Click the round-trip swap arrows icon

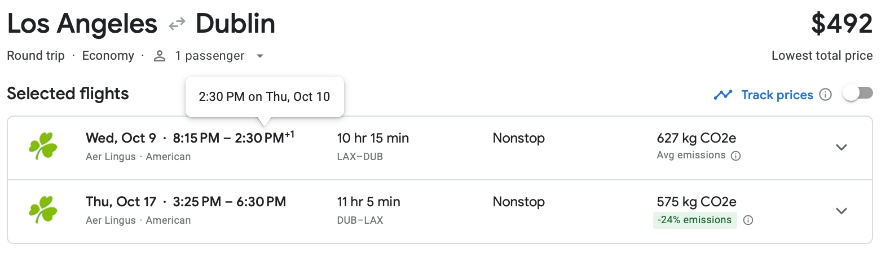(x=177, y=24)
